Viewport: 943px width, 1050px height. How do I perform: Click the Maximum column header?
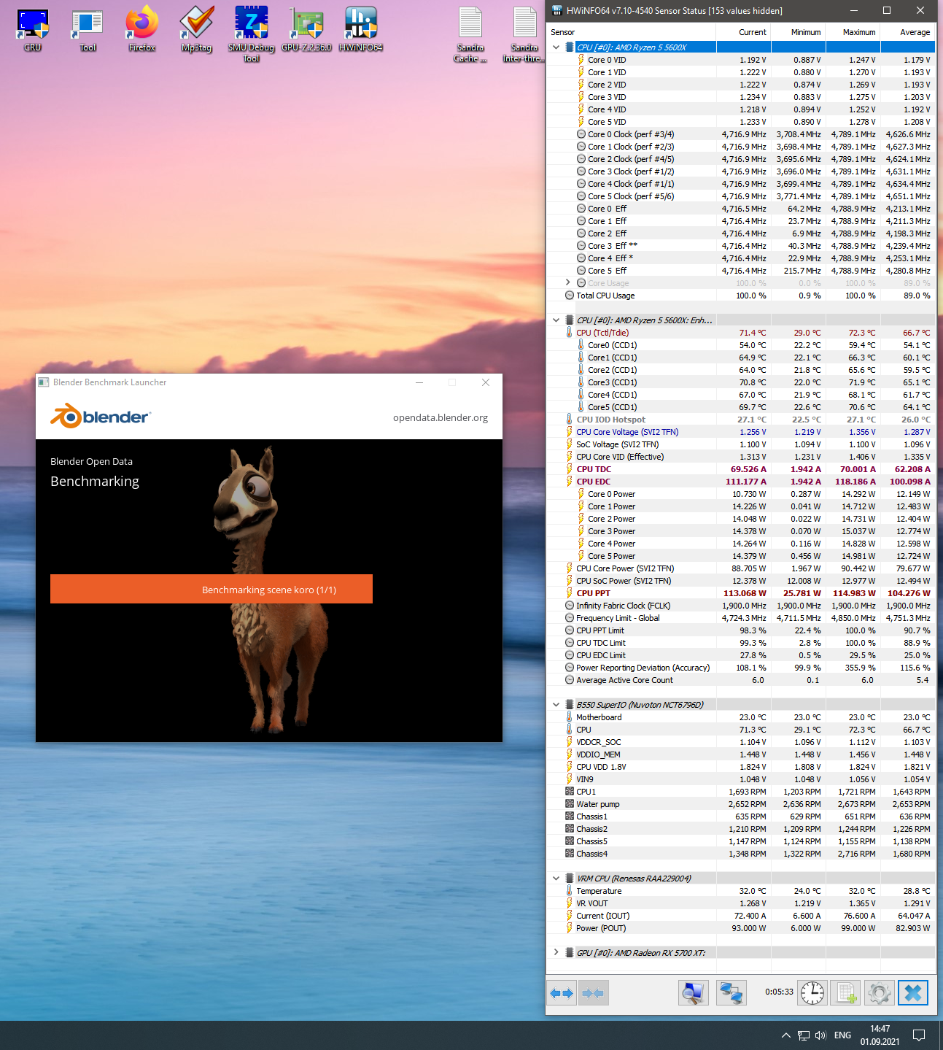tap(853, 32)
